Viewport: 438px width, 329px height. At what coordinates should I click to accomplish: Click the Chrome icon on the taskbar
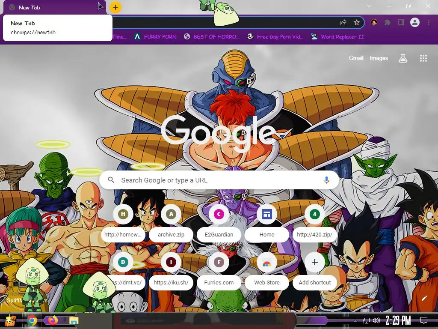click(x=32, y=320)
